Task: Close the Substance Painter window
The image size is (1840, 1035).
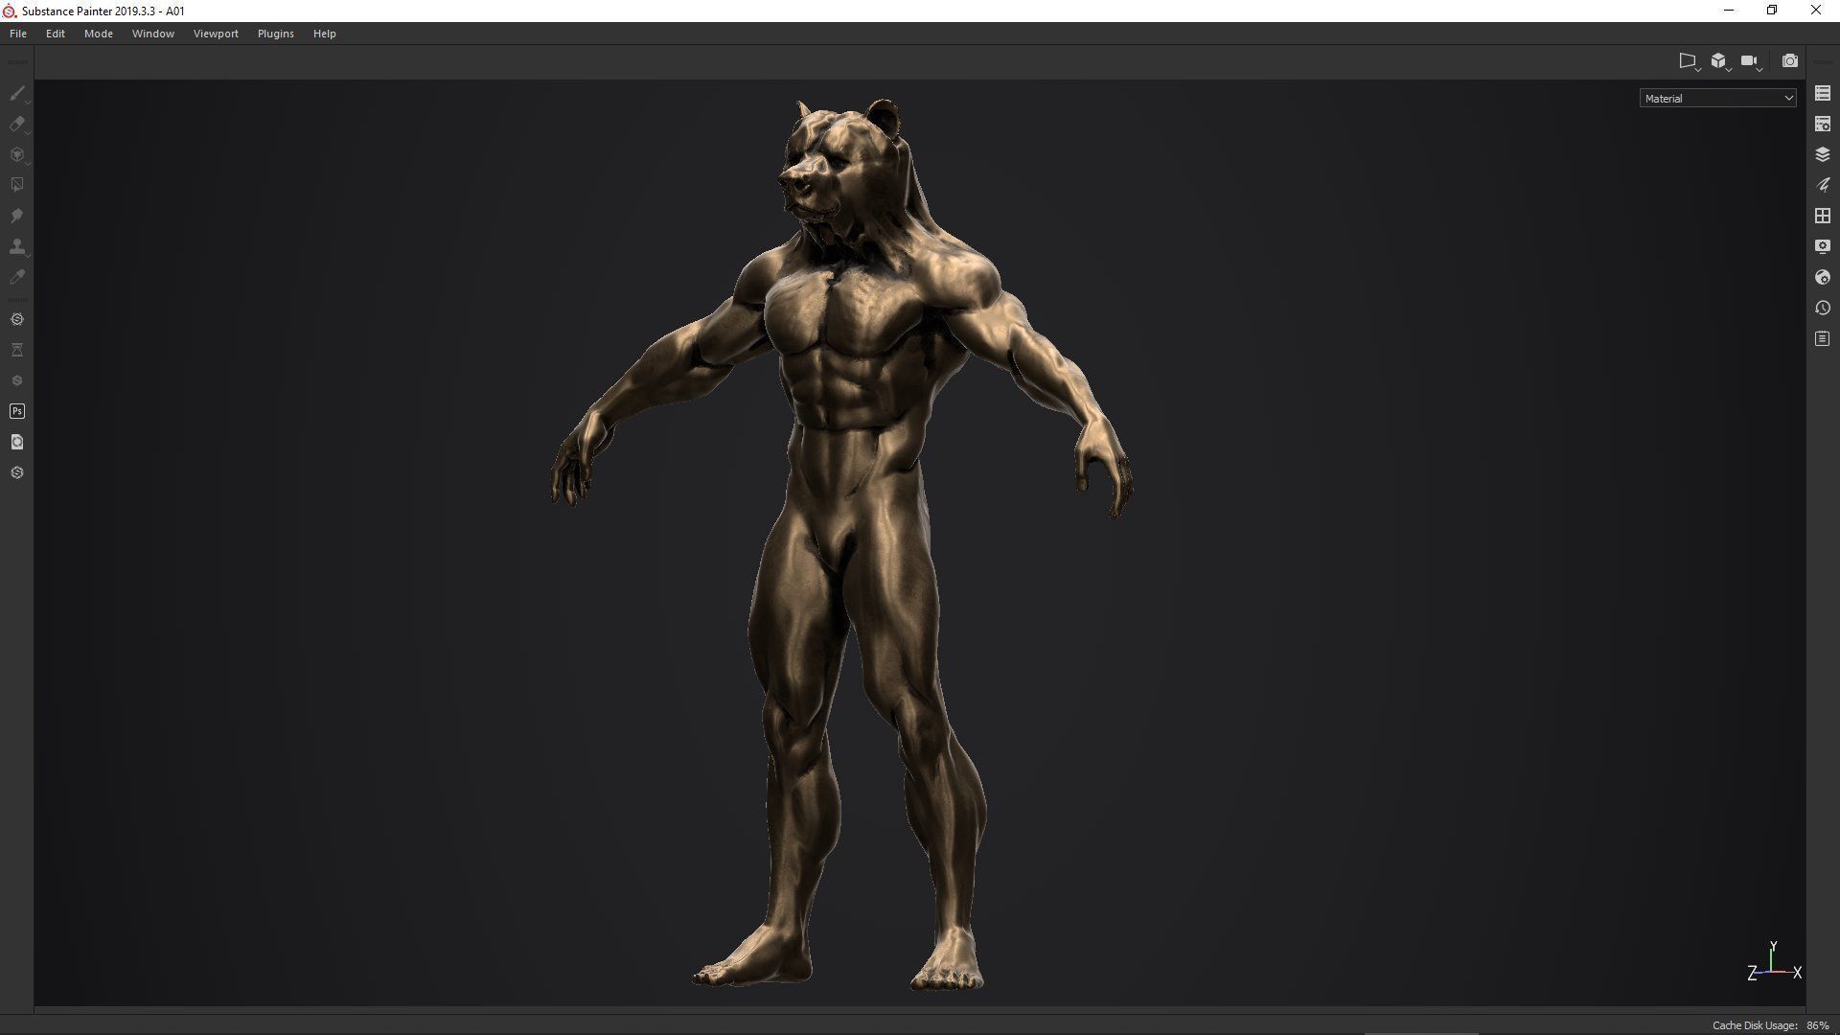Action: click(x=1816, y=11)
